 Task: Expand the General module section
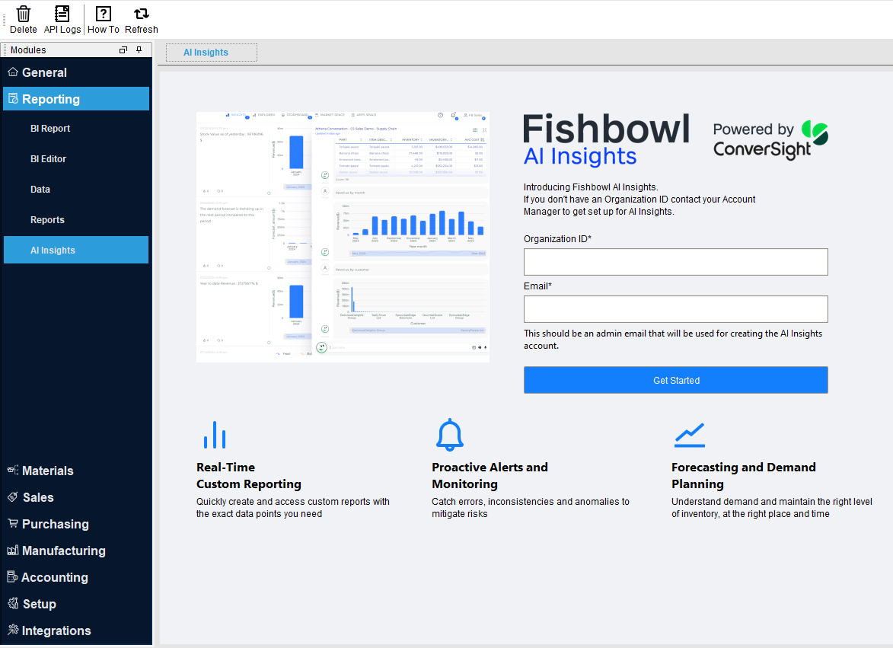coord(43,72)
